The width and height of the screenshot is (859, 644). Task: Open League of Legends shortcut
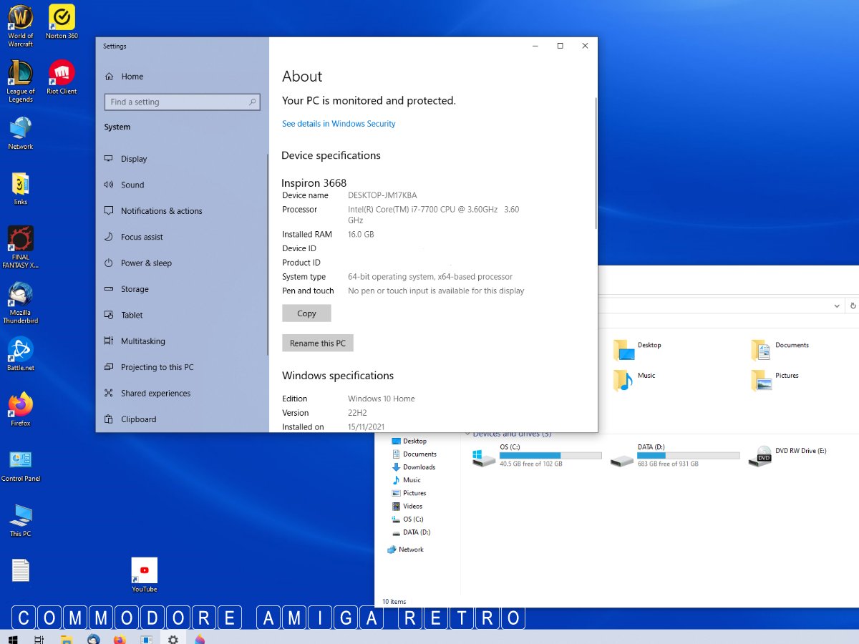(20, 74)
